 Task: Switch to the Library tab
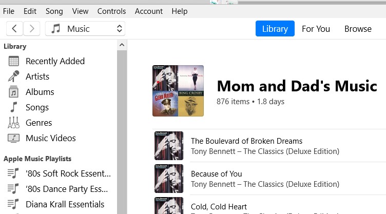click(275, 29)
